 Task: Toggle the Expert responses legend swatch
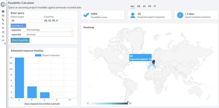click(38, 55)
